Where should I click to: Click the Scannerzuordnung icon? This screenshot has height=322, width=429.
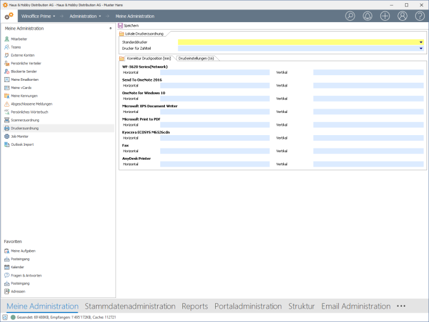point(7,120)
